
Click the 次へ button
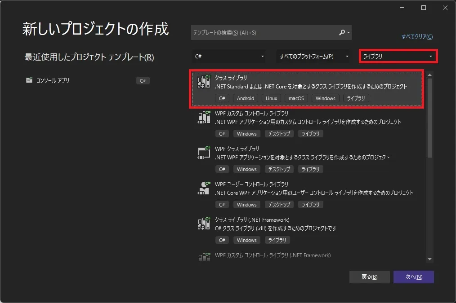pyautogui.click(x=414, y=277)
